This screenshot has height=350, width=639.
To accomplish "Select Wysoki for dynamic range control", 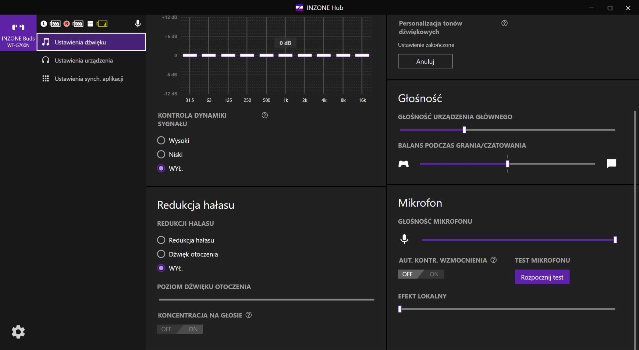I will tap(161, 140).
